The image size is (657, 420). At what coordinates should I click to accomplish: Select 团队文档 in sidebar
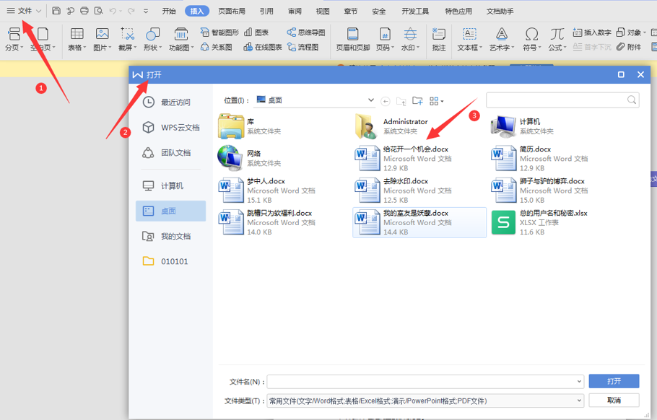pyautogui.click(x=170, y=152)
